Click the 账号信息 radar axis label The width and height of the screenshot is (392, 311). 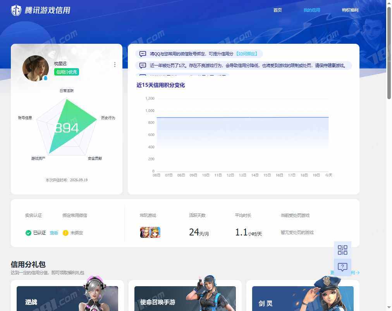click(25, 118)
